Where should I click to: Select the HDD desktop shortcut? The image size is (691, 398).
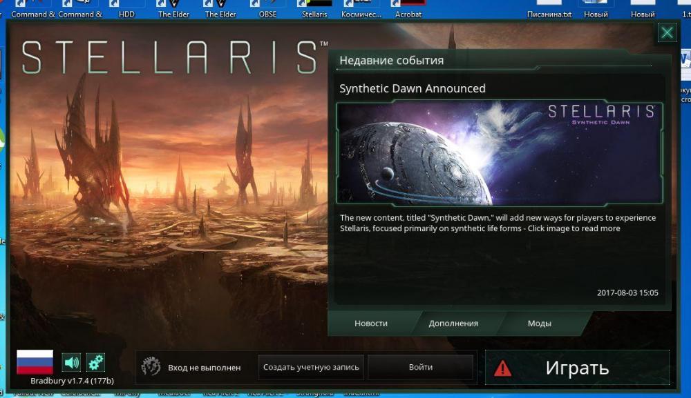point(126,10)
